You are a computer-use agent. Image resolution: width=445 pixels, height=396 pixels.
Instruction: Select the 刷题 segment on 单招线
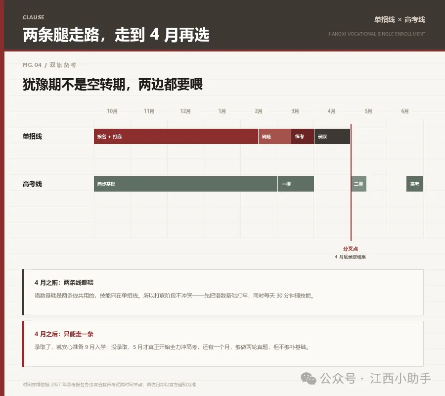(x=274, y=136)
